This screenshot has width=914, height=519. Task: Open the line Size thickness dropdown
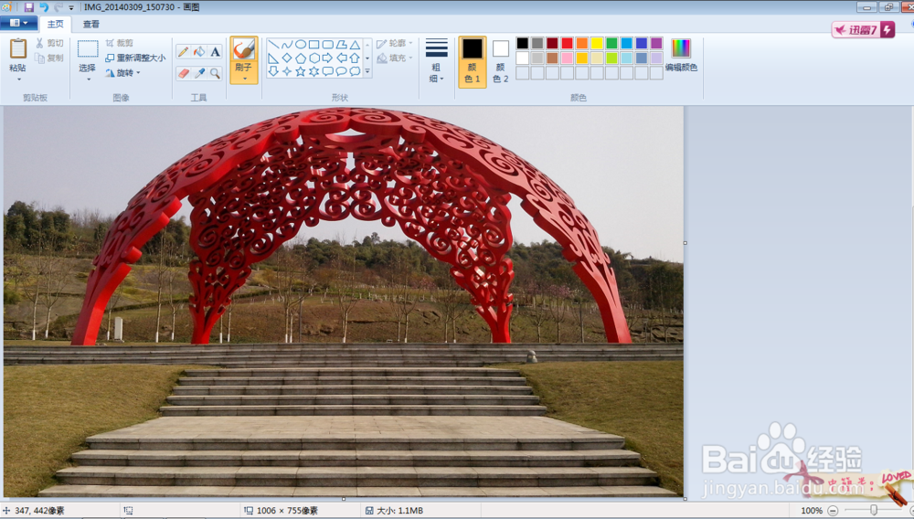tap(437, 60)
